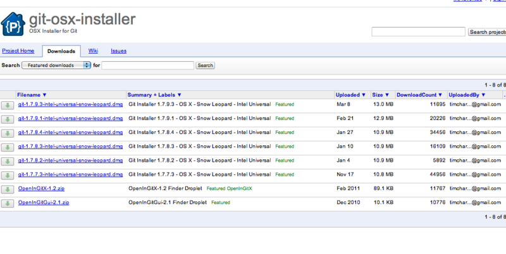Screen dimensions: 506x254
Task: Click the git-osx-installer project title
Action: point(82,20)
